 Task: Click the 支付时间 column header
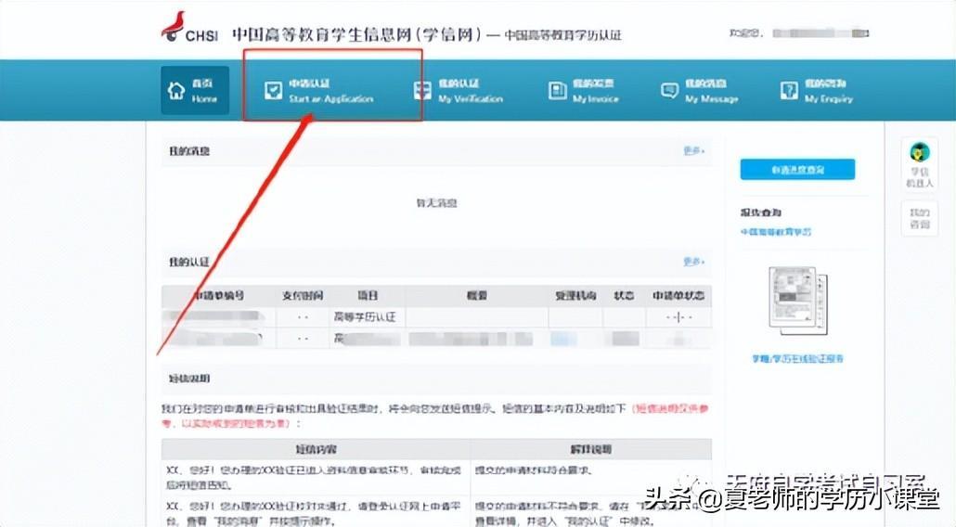[x=303, y=296]
